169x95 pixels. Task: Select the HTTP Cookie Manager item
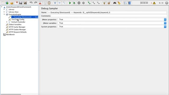point(17,30)
